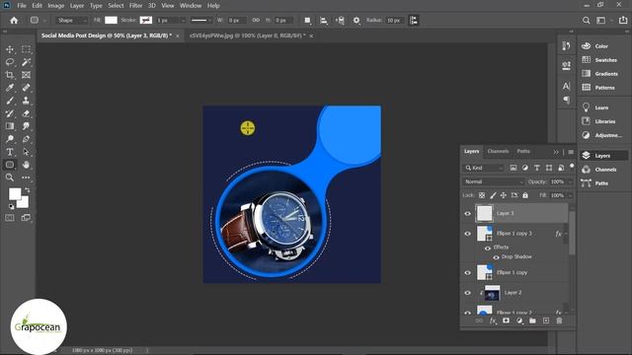Screen dimensions: 632x355
Task: Collapse effects of Ellipse 1 copy 3
Action: (x=566, y=234)
